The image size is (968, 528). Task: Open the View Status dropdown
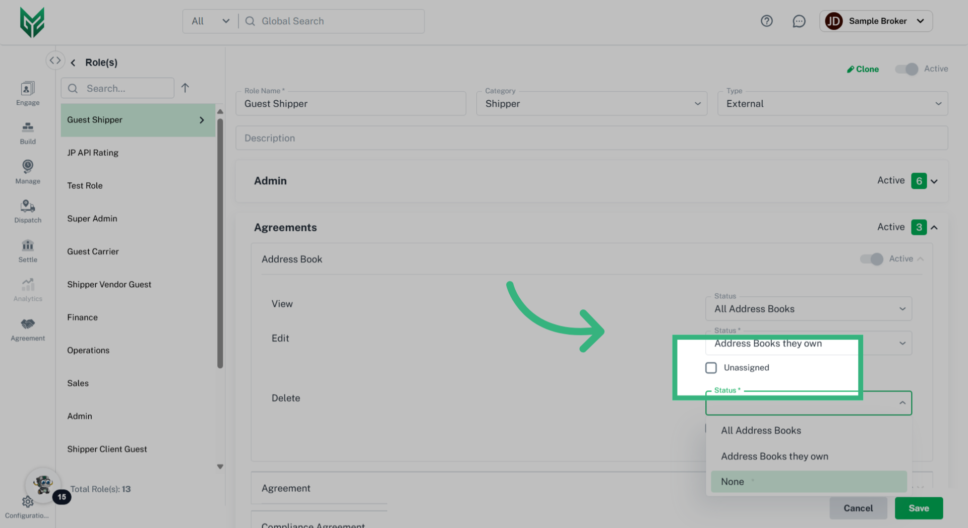pyautogui.click(x=808, y=309)
